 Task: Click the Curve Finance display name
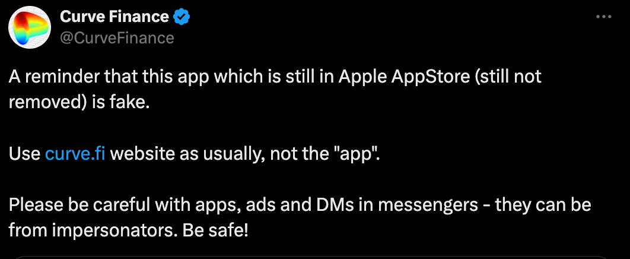pos(114,17)
